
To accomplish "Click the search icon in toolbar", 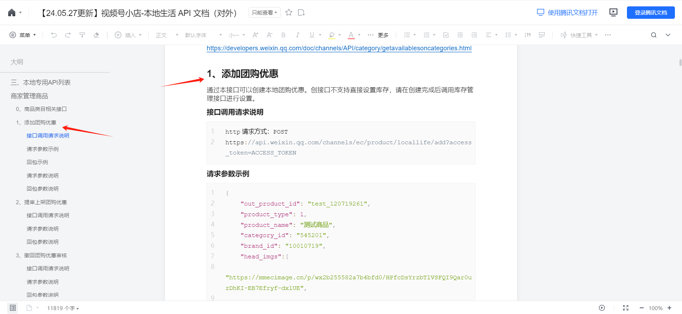I will 654,35.
